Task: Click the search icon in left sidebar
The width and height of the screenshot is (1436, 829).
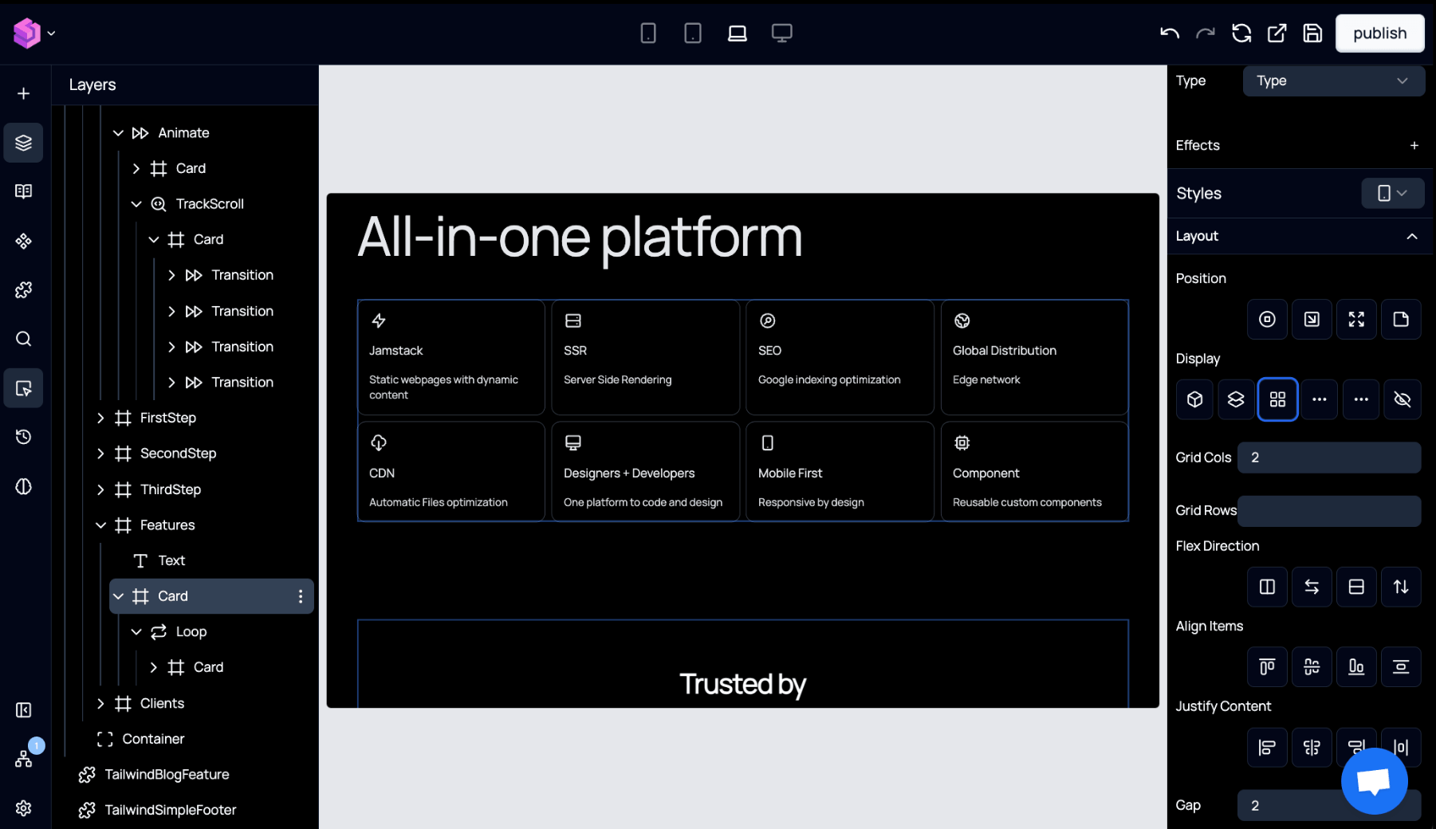Action: 23,339
